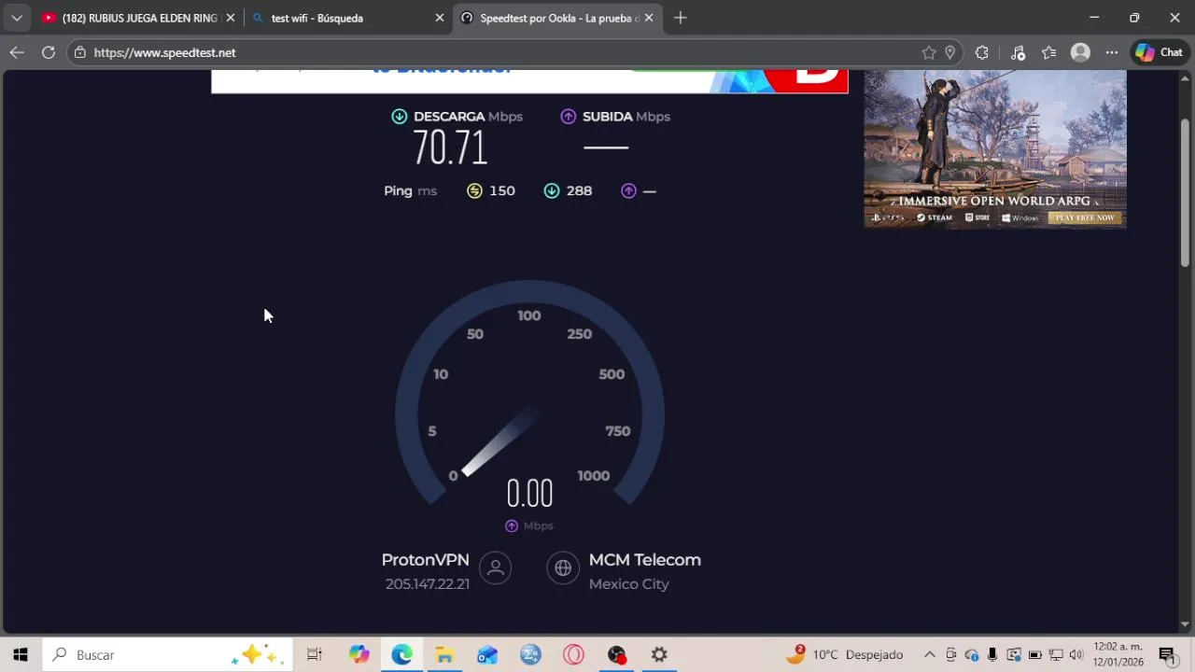Open the Settings gear on the taskbar
The width and height of the screenshot is (1195, 672).
[659, 654]
